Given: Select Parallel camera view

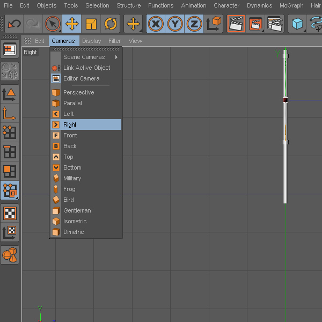Looking at the screenshot, I should [x=86, y=103].
